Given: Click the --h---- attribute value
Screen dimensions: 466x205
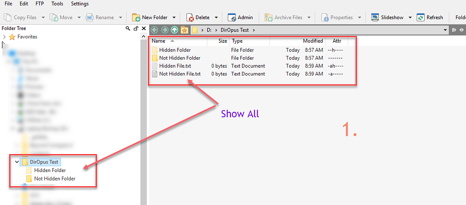Looking at the screenshot, I should pos(335,50).
